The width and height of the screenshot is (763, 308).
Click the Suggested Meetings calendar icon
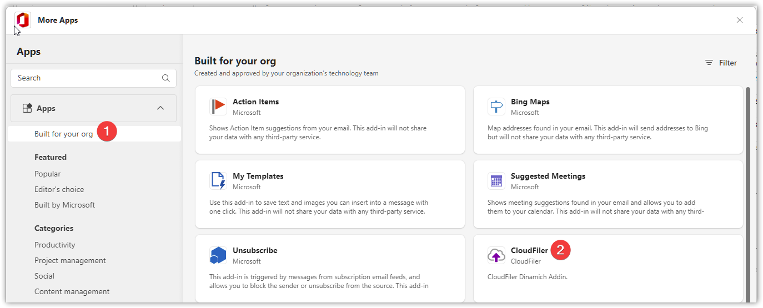coord(496,180)
